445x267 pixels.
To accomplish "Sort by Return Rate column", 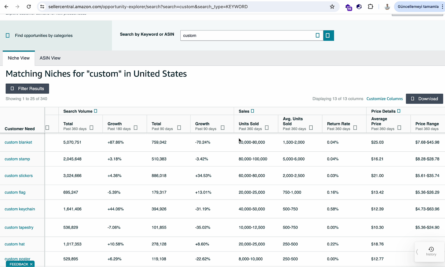I will (355, 128).
